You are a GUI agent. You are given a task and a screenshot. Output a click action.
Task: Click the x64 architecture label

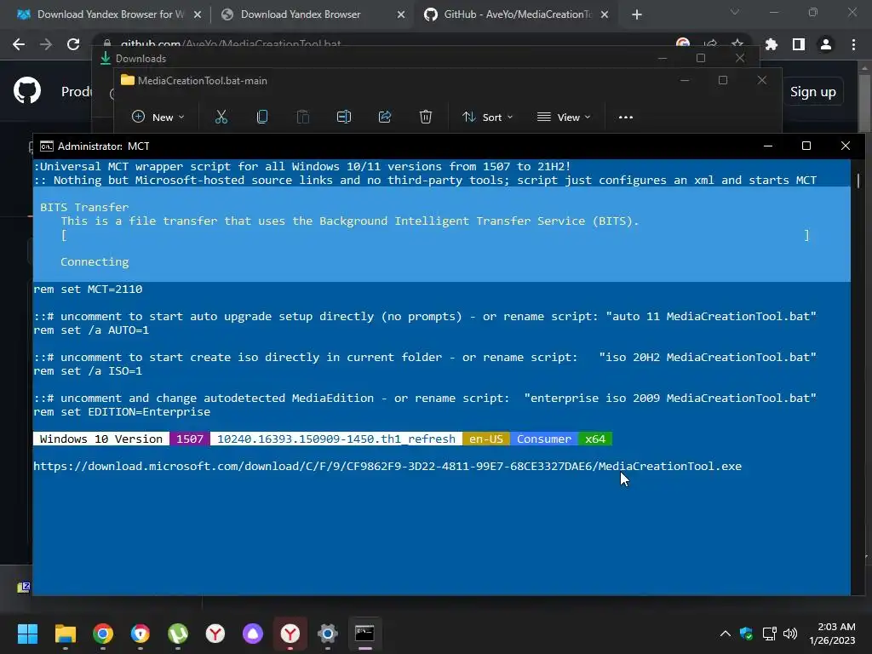click(595, 439)
